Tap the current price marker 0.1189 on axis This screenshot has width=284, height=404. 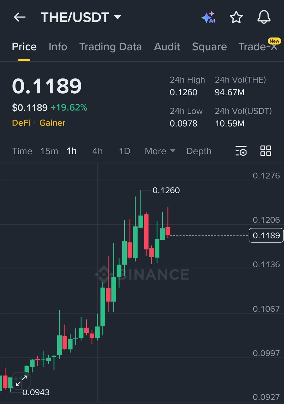(x=266, y=235)
